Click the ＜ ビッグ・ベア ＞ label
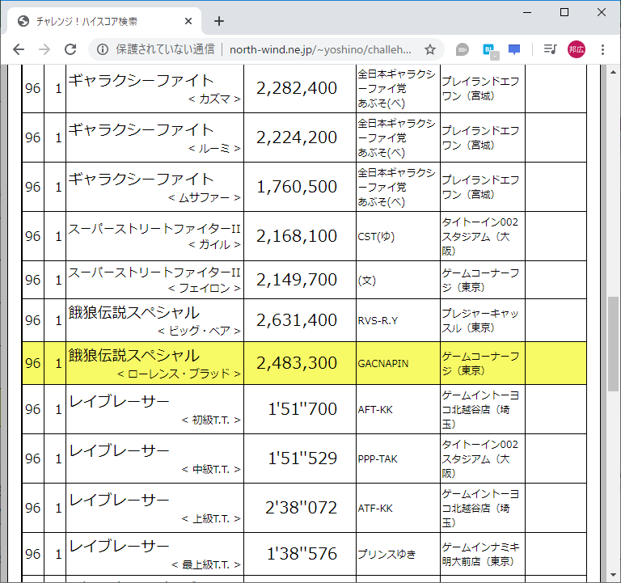This screenshot has height=583, width=621. click(199, 331)
